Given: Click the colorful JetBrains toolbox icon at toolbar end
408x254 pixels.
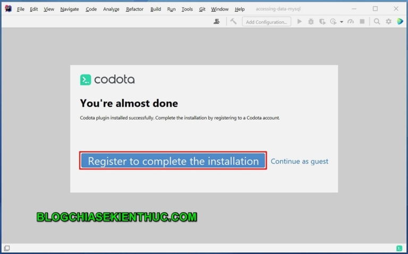Looking at the screenshot, I should 399,22.
